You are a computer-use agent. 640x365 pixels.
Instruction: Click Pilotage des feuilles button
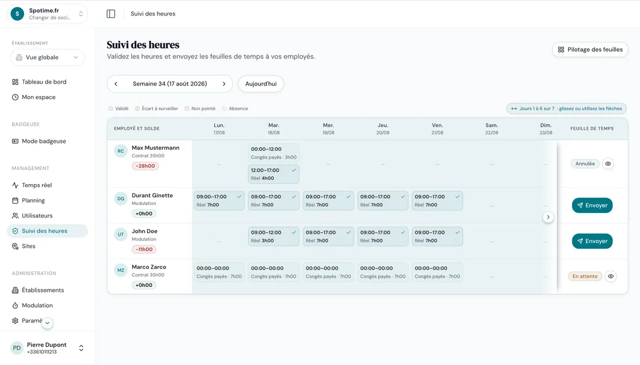coord(590,49)
